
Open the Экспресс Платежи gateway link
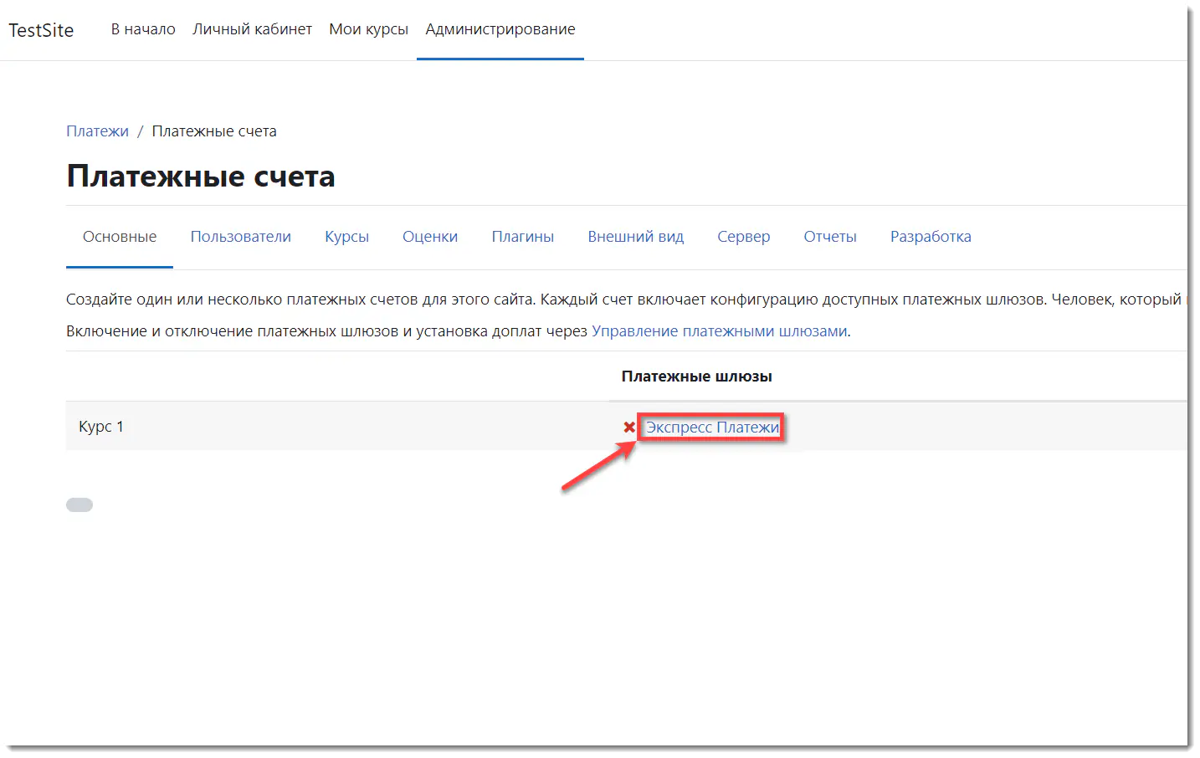click(x=712, y=428)
